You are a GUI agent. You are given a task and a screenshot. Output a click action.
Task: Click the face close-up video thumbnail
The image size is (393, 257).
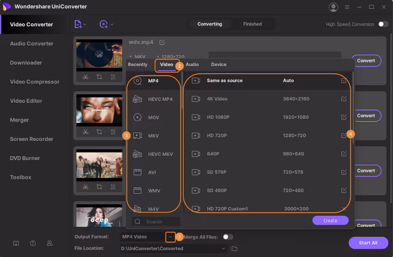99,110
